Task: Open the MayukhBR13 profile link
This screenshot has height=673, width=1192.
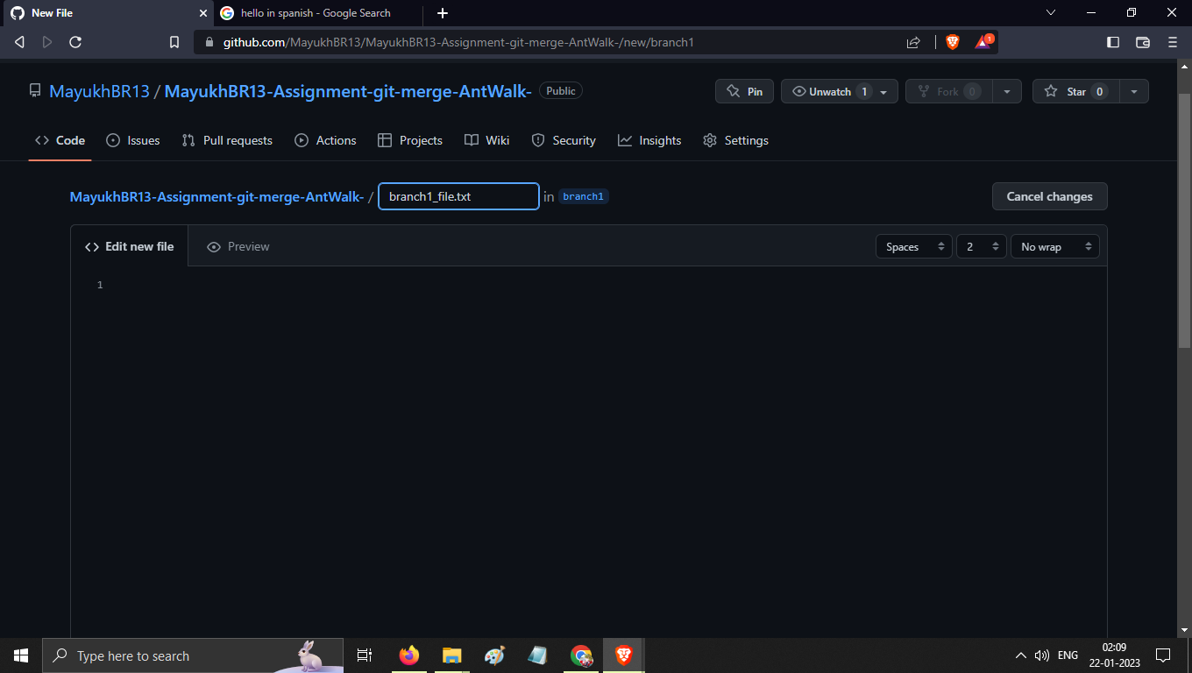Action: coord(99,90)
